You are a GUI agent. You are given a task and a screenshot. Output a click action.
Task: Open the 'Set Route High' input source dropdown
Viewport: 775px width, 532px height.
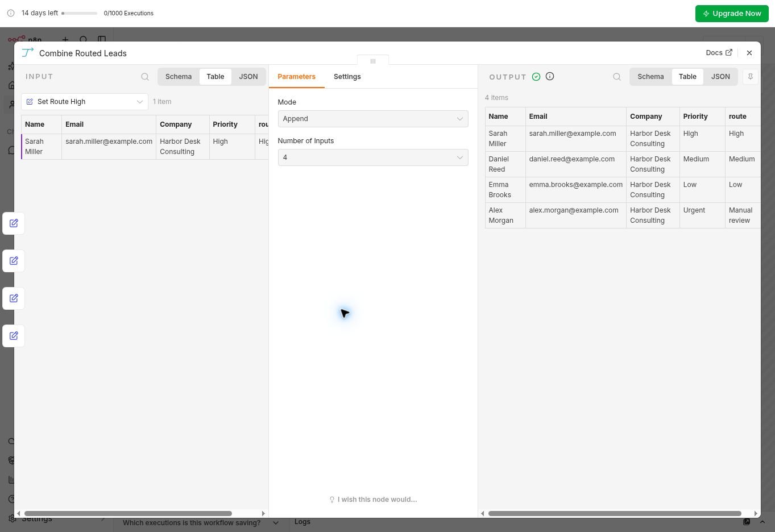coord(85,102)
